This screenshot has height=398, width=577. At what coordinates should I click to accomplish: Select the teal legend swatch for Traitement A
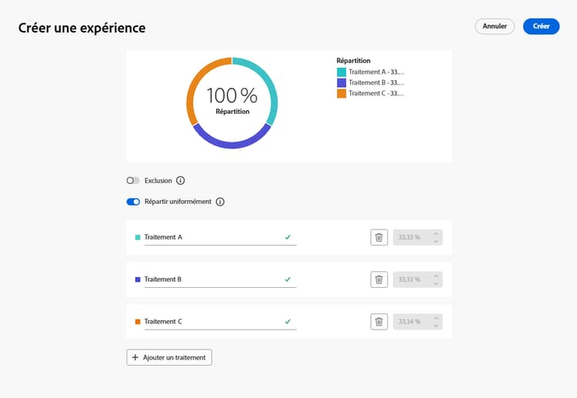point(342,72)
